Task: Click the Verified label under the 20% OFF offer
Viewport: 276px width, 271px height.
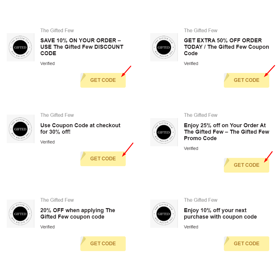Action: point(48,227)
